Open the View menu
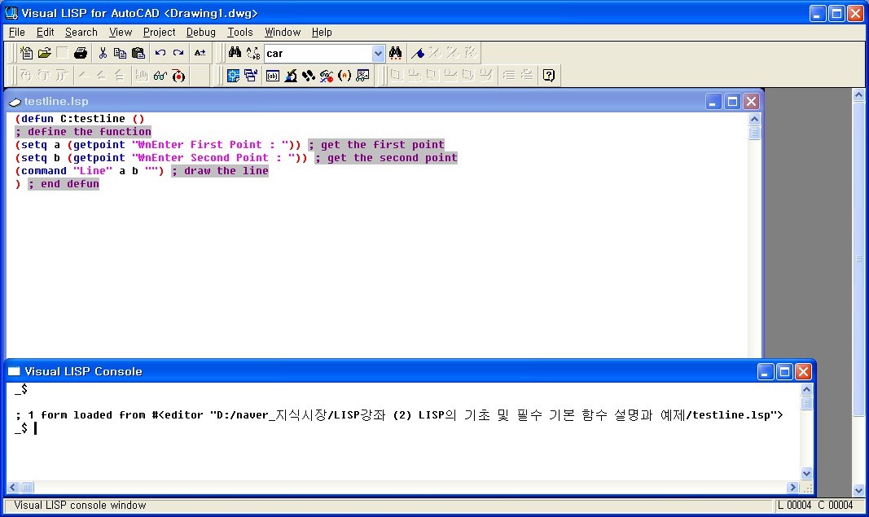The height and width of the screenshot is (517, 869). [x=121, y=32]
